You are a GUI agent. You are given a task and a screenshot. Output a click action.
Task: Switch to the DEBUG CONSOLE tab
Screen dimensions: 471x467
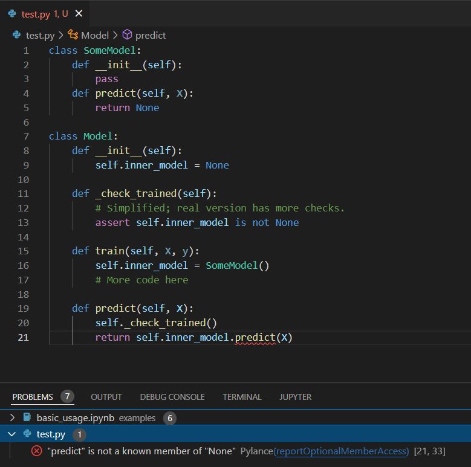tap(172, 397)
